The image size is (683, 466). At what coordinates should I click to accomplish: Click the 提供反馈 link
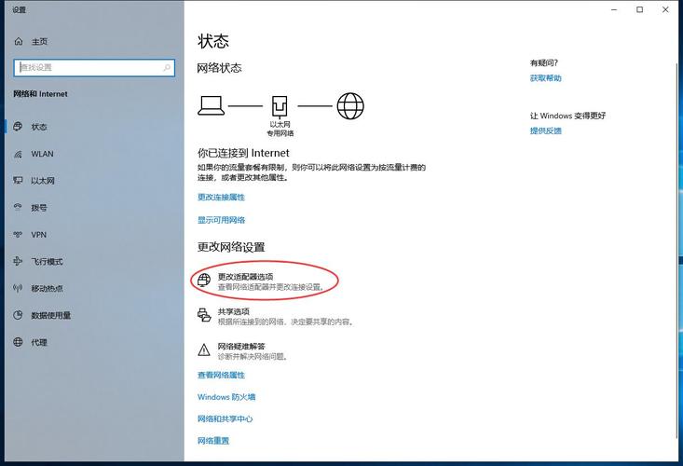[545, 130]
